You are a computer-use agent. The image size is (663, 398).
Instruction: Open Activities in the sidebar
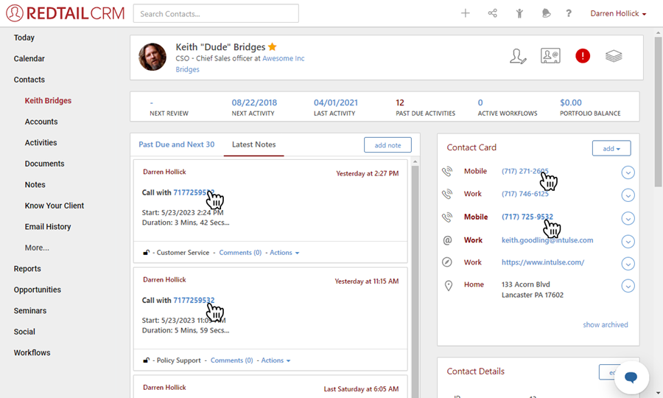click(x=41, y=142)
